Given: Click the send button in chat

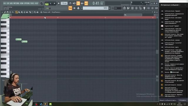Looking at the screenshot, I should 183,100.
